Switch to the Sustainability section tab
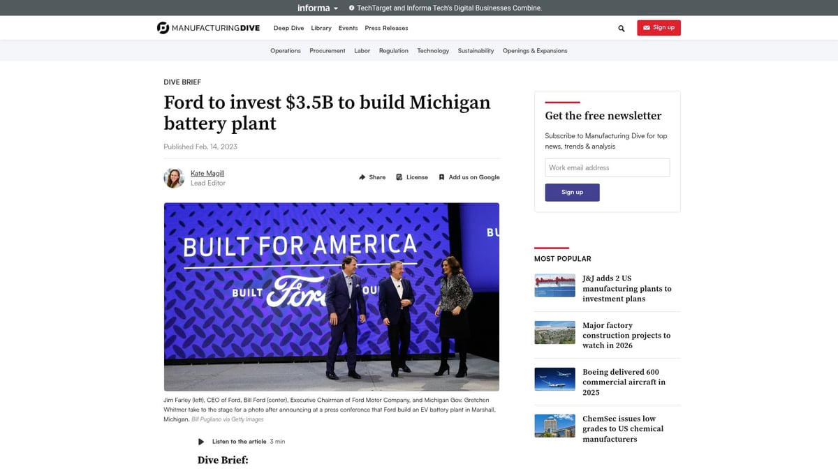The height and width of the screenshot is (471, 838). coord(476,50)
